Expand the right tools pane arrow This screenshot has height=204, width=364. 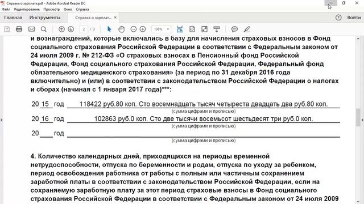pos(362,120)
